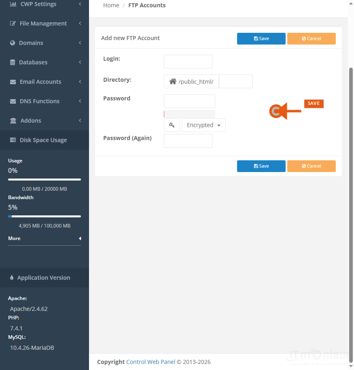The height and width of the screenshot is (370, 354).
Task: Click the home icon in Directory field
Action: tap(173, 81)
